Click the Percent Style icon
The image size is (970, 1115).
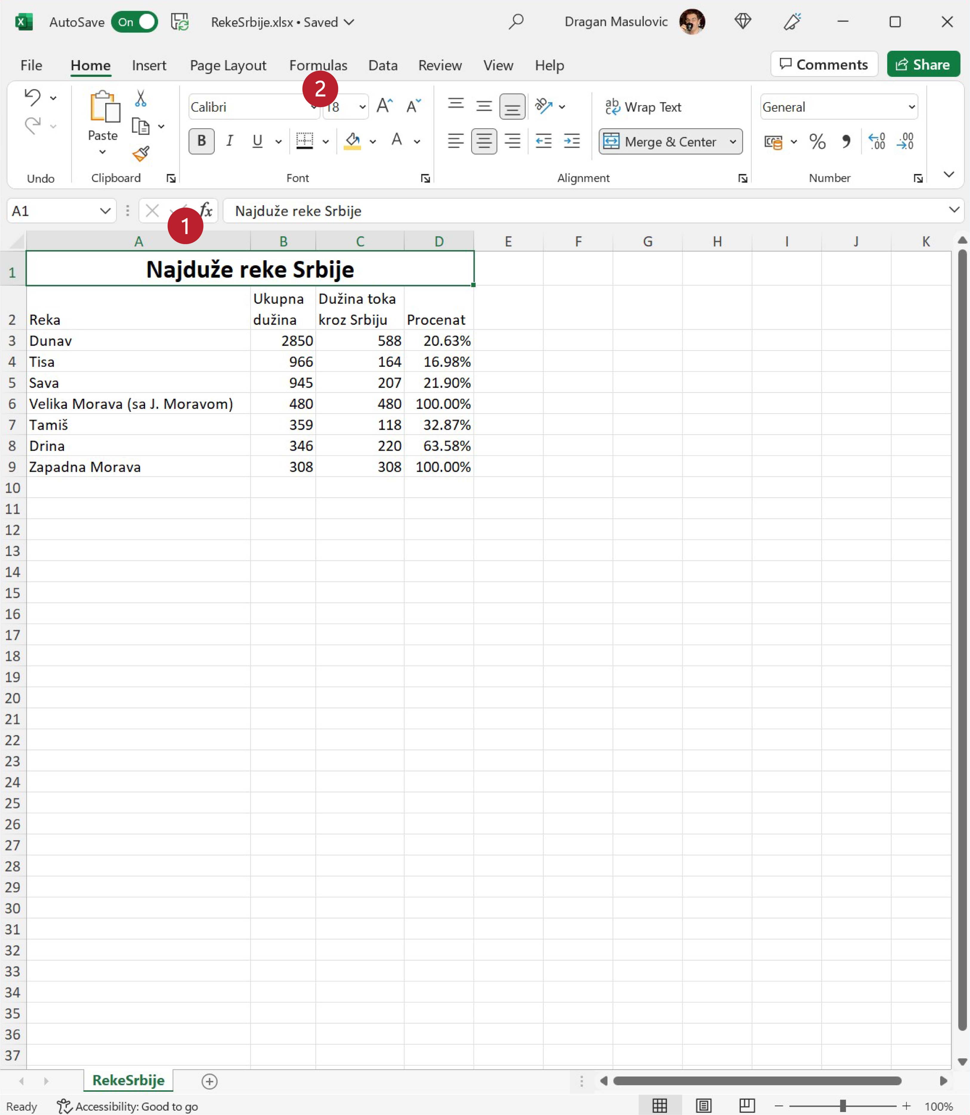[x=817, y=142]
